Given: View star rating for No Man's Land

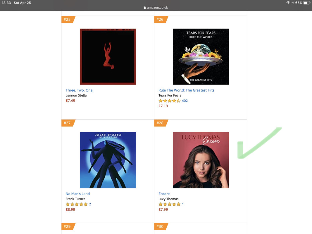Looking at the screenshot, I should pyautogui.click(x=77, y=204).
